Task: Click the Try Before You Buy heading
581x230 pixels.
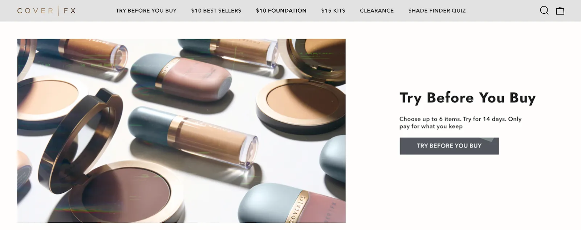Action: pos(467,98)
